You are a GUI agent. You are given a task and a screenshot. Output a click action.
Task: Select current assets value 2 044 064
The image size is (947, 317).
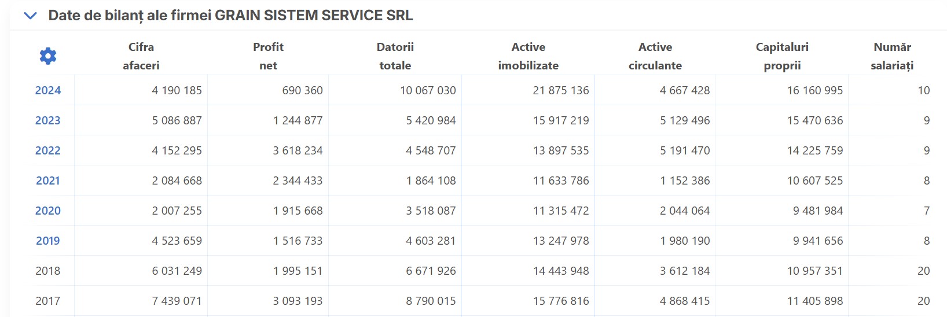(x=685, y=211)
